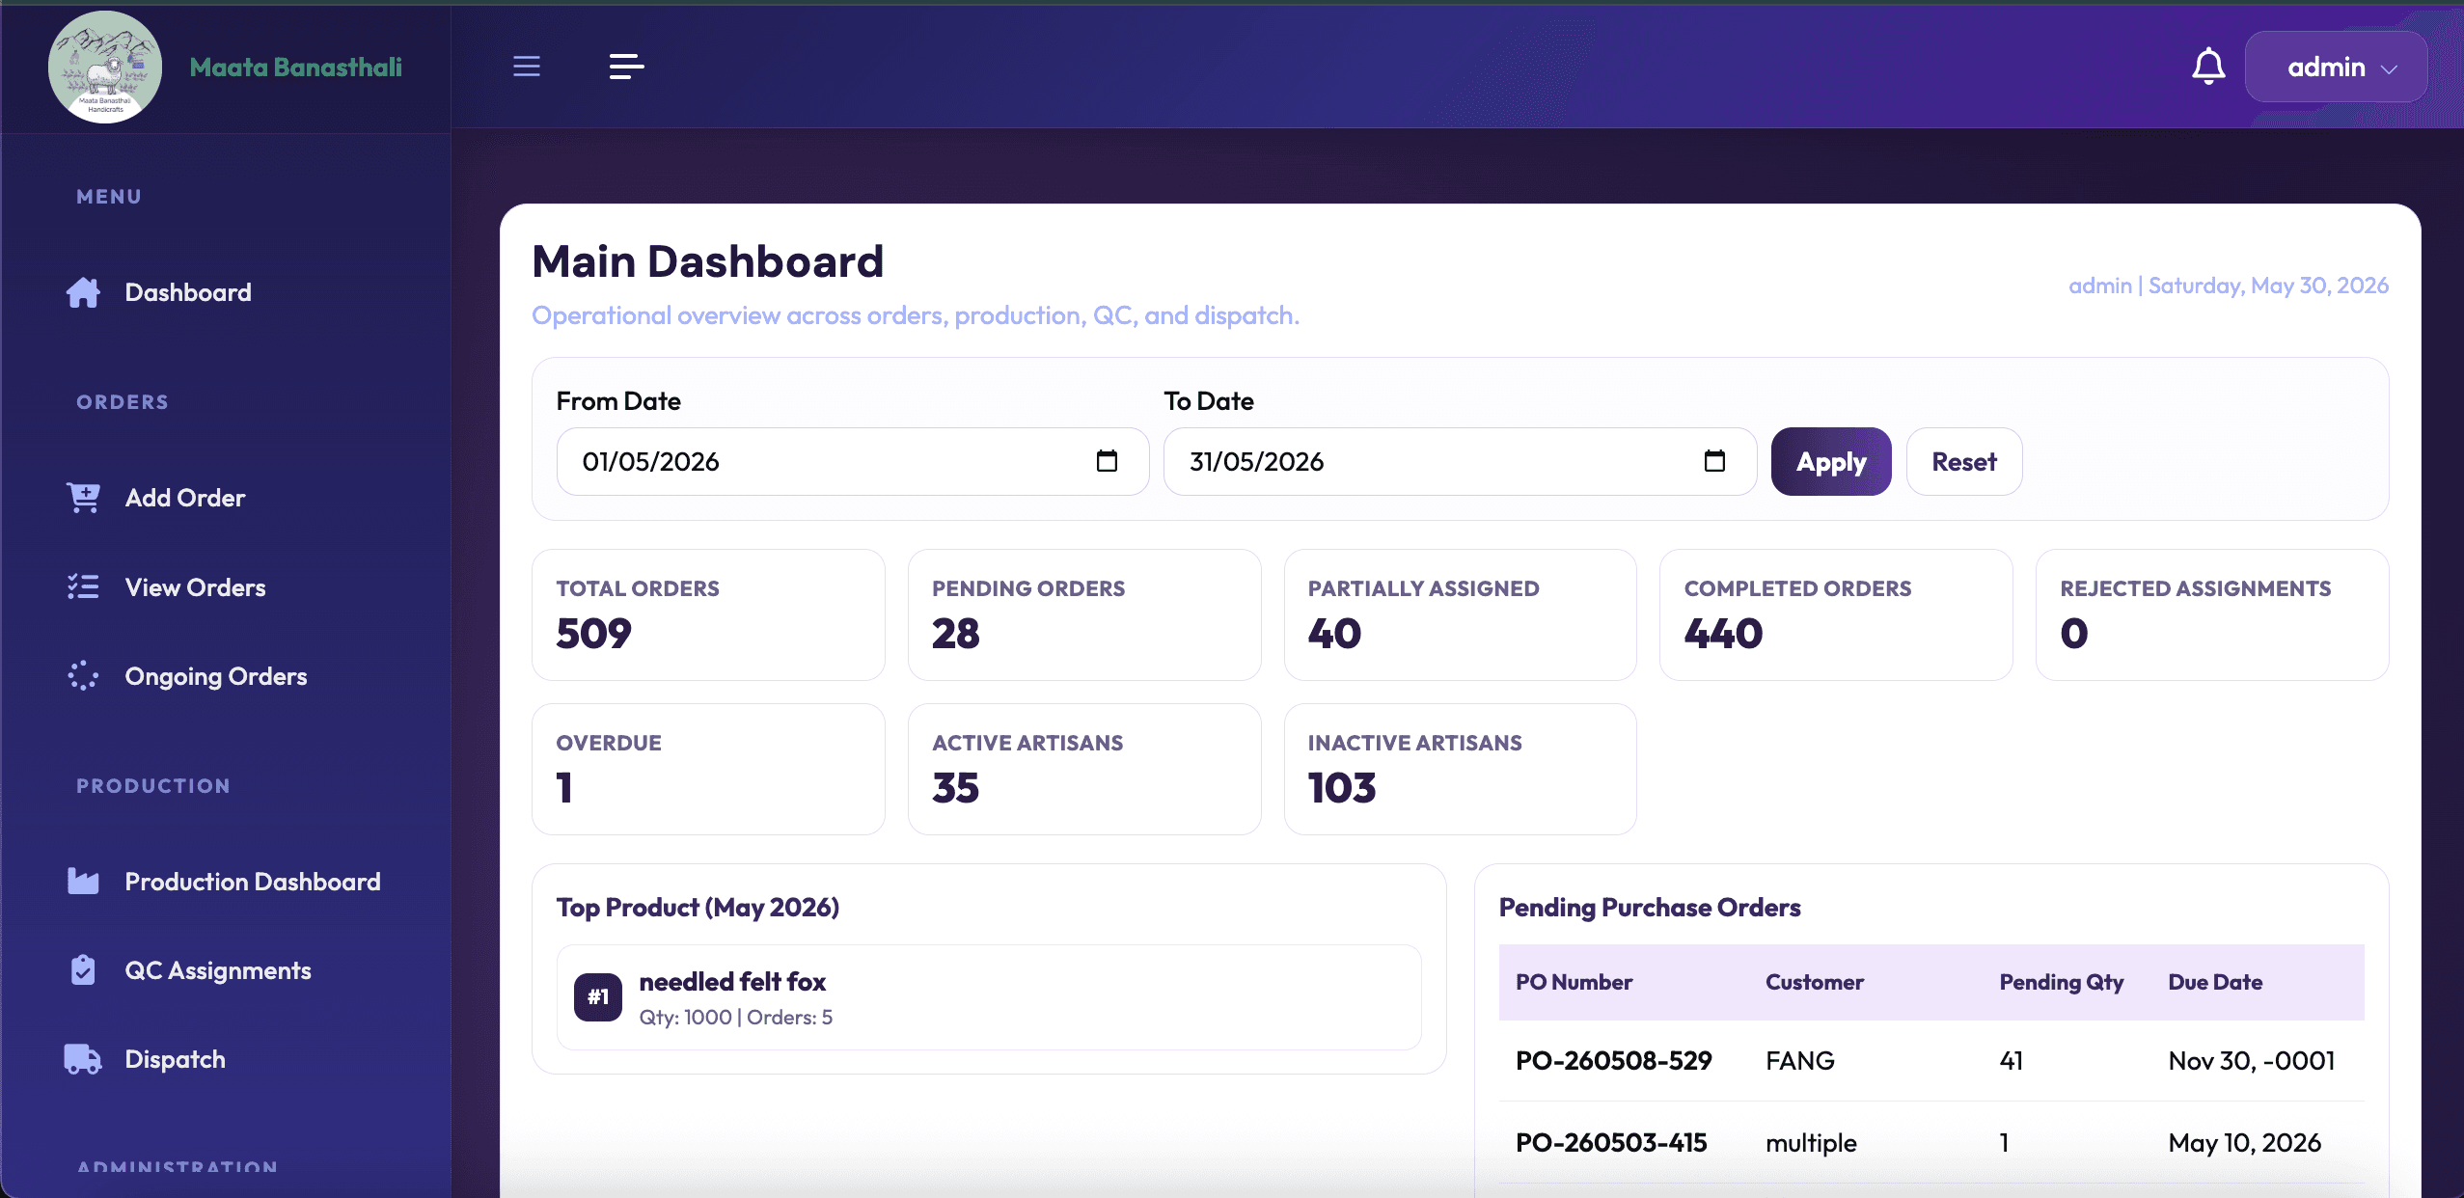Screen dimensions: 2464x1198
Task: Click customer FANG cell
Action: 1799,1060
